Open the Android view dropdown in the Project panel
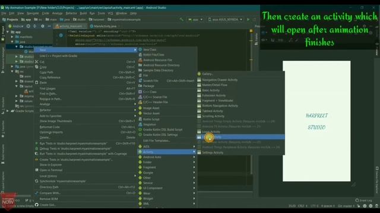 [16, 26]
